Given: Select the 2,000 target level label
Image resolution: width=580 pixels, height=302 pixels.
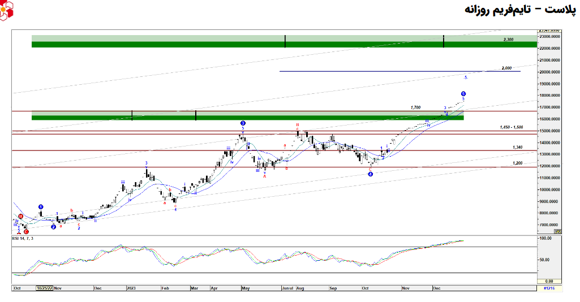Looking at the screenshot, I should (x=506, y=68).
